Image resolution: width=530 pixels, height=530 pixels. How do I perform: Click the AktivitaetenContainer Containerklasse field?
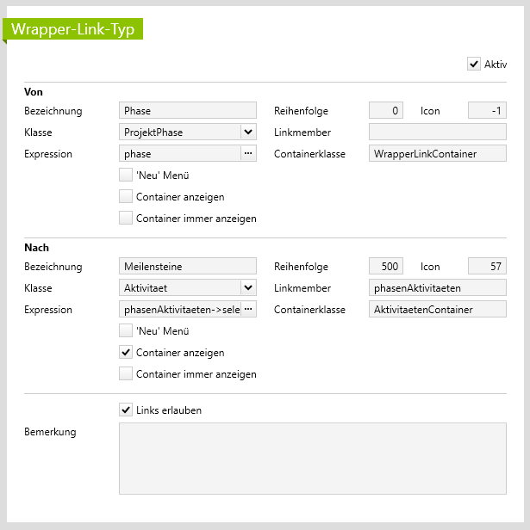point(437,310)
